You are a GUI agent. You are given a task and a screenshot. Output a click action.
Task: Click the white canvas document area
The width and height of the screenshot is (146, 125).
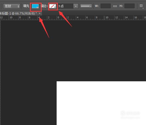(101, 103)
